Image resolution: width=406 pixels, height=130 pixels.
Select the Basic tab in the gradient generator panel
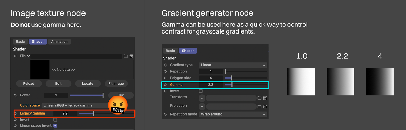[170, 51]
